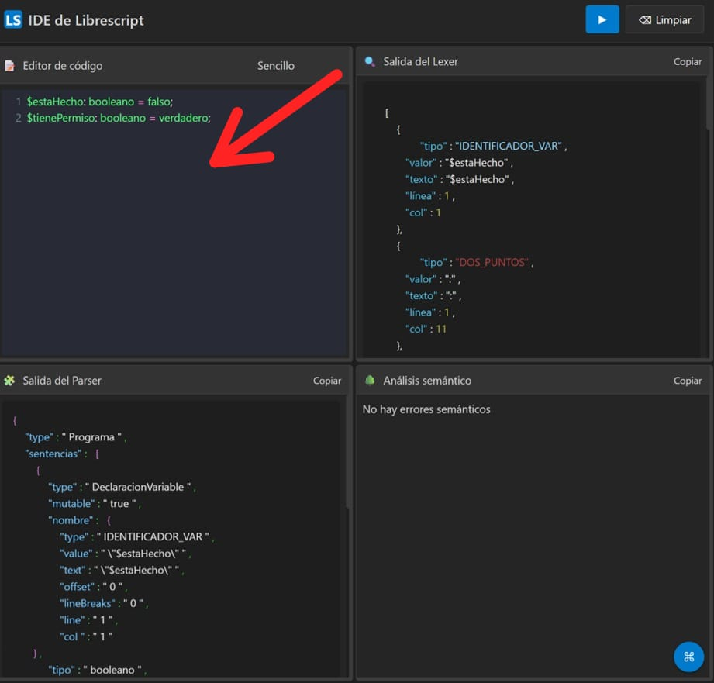Click the "IDENTIFICADOR_VAR" value in Lexer output
The width and height of the screenshot is (714, 683).
509,147
